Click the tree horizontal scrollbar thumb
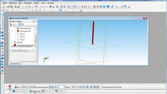The height and width of the screenshot is (94, 167). pos(20,50)
